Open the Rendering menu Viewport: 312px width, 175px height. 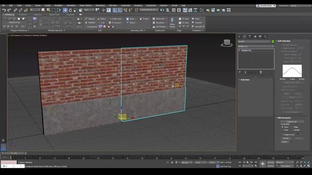(x=100, y=5)
